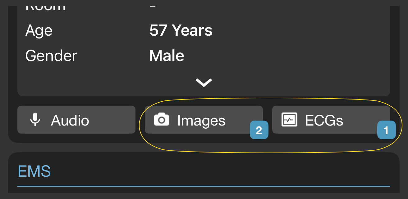408x199 pixels.
Task: Click the 57 Years age value
Action: coord(181,31)
